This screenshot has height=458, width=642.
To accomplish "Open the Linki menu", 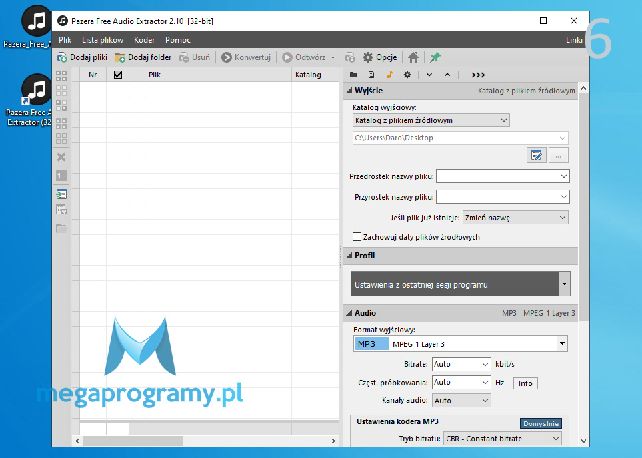I will (574, 40).
